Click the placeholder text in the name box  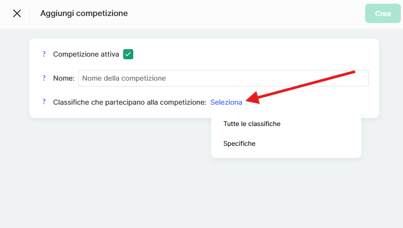pyautogui.click(x=124, y=78)
